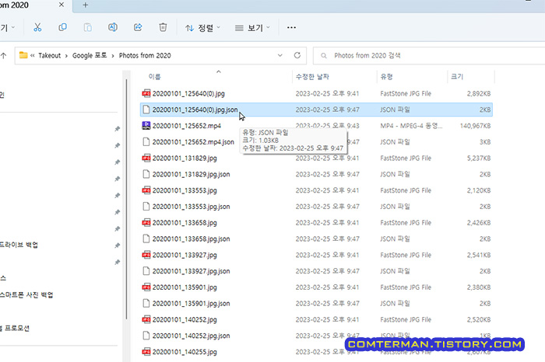Screen dimensions: 545x362
Task: Click the Up arrow navigation button
Action: 4,55
